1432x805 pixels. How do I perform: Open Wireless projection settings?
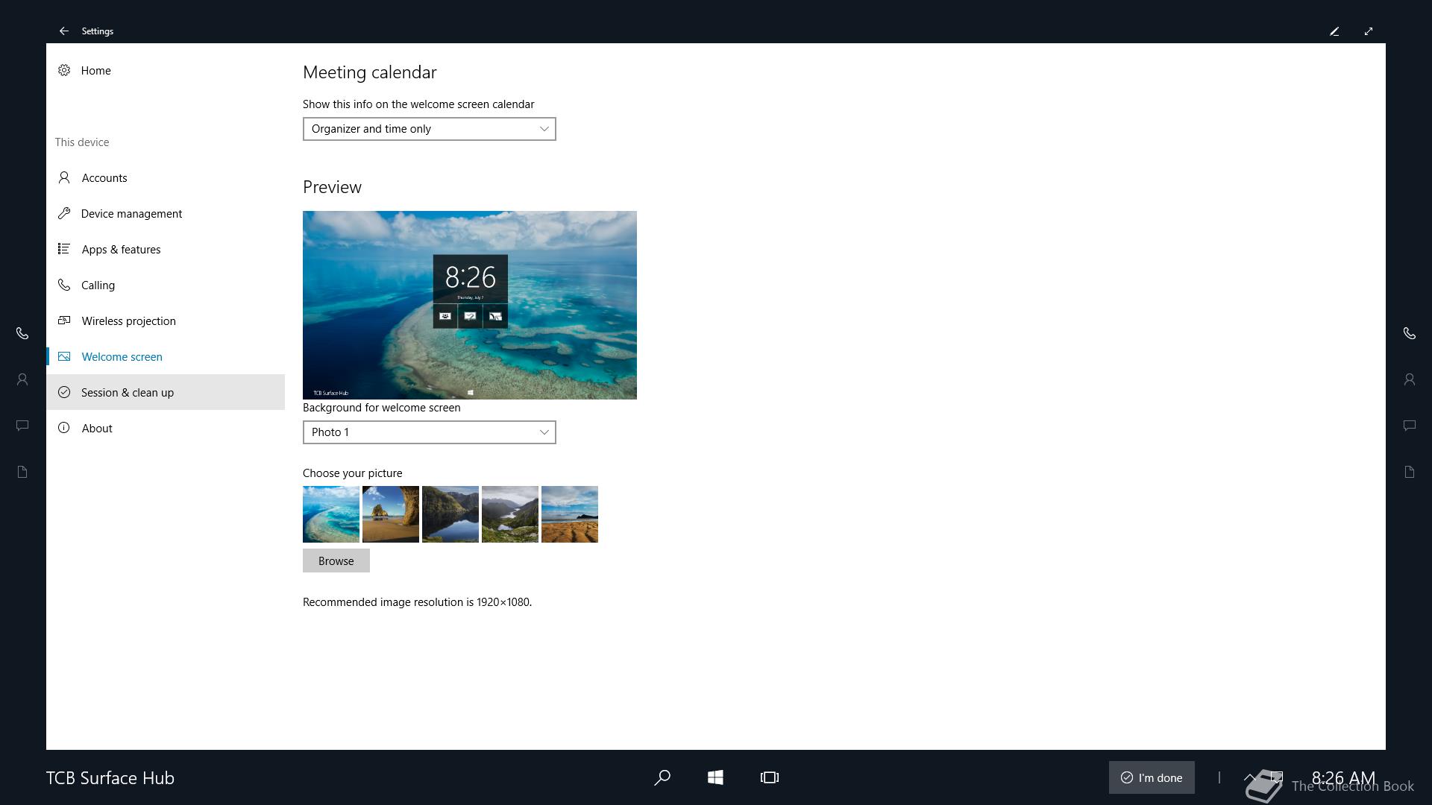coord(166,321)
